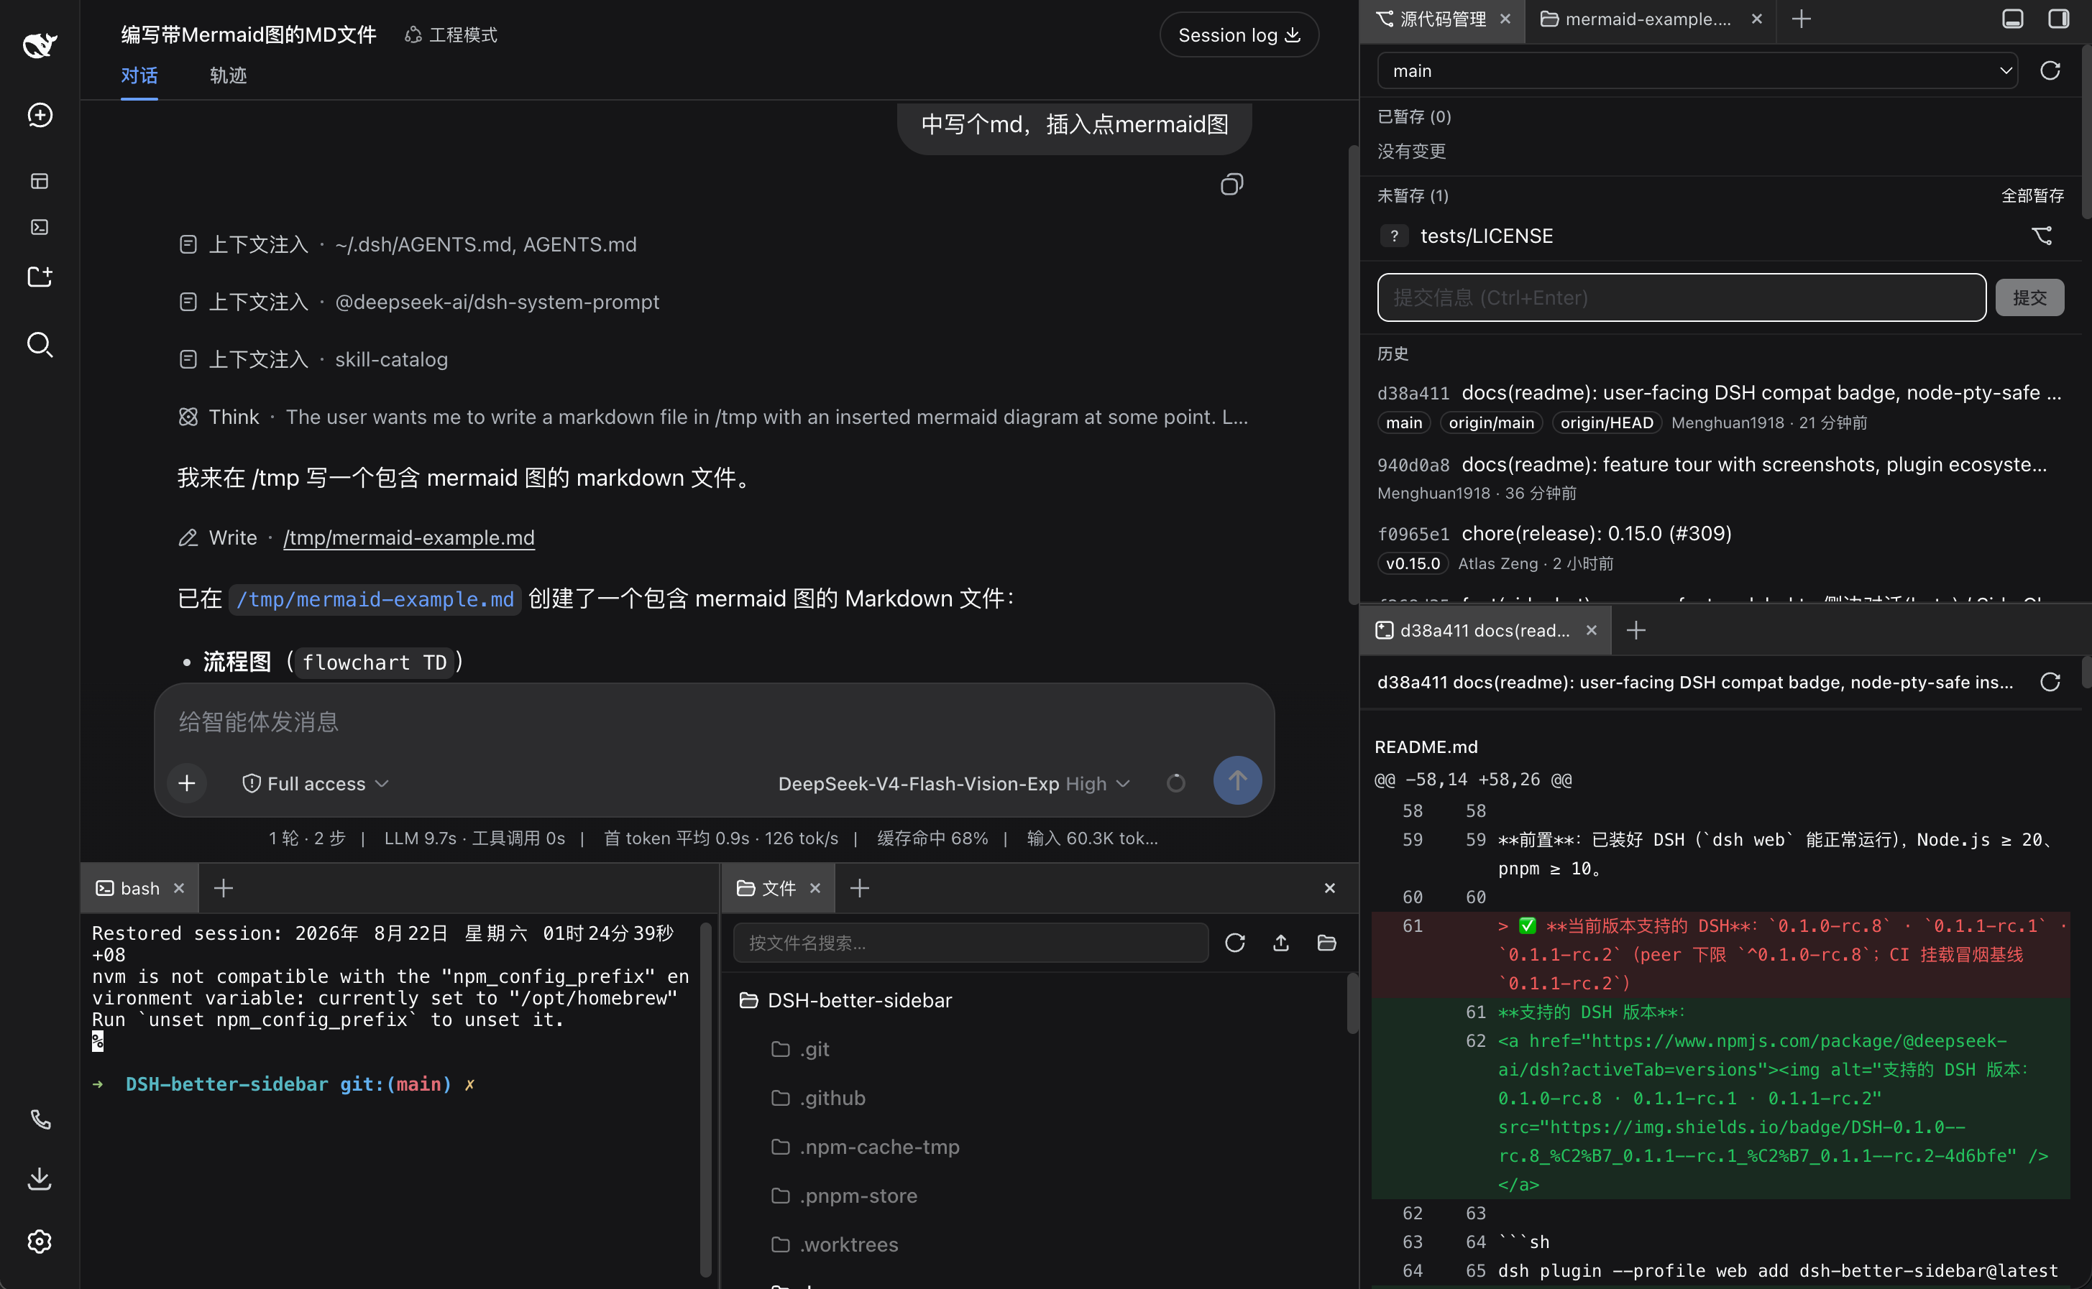Click the 工程模式 label in header
The image size is (2092, 1289).
point(451,35)
